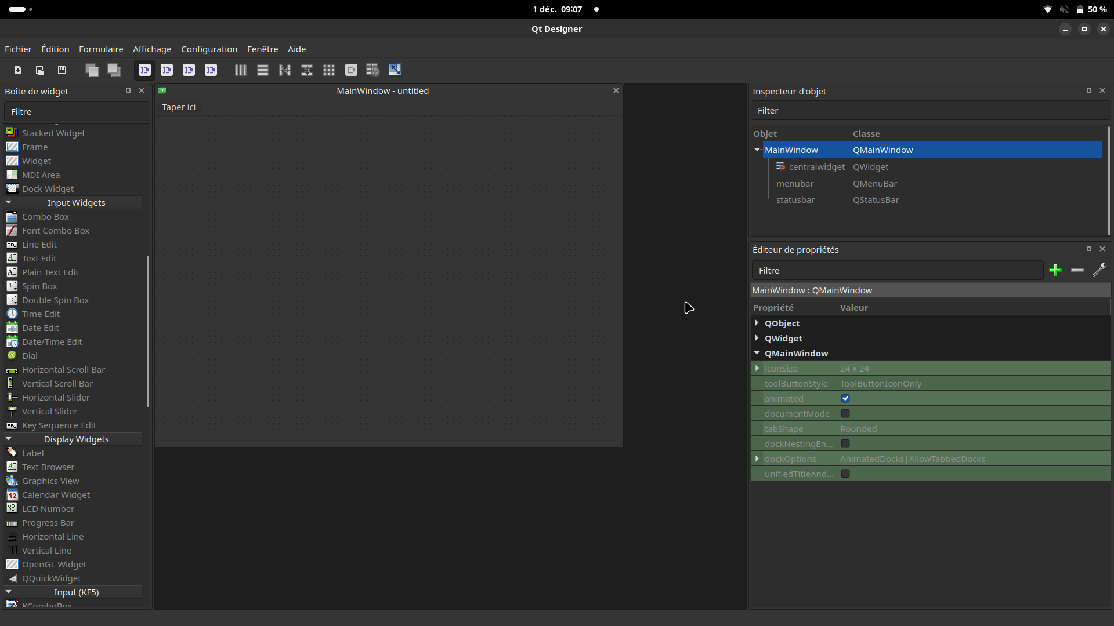Viewport: 1114px width, 626px height.
Task: Click 'Taper ici' in the form menubar
Action: tap(179, 107)
